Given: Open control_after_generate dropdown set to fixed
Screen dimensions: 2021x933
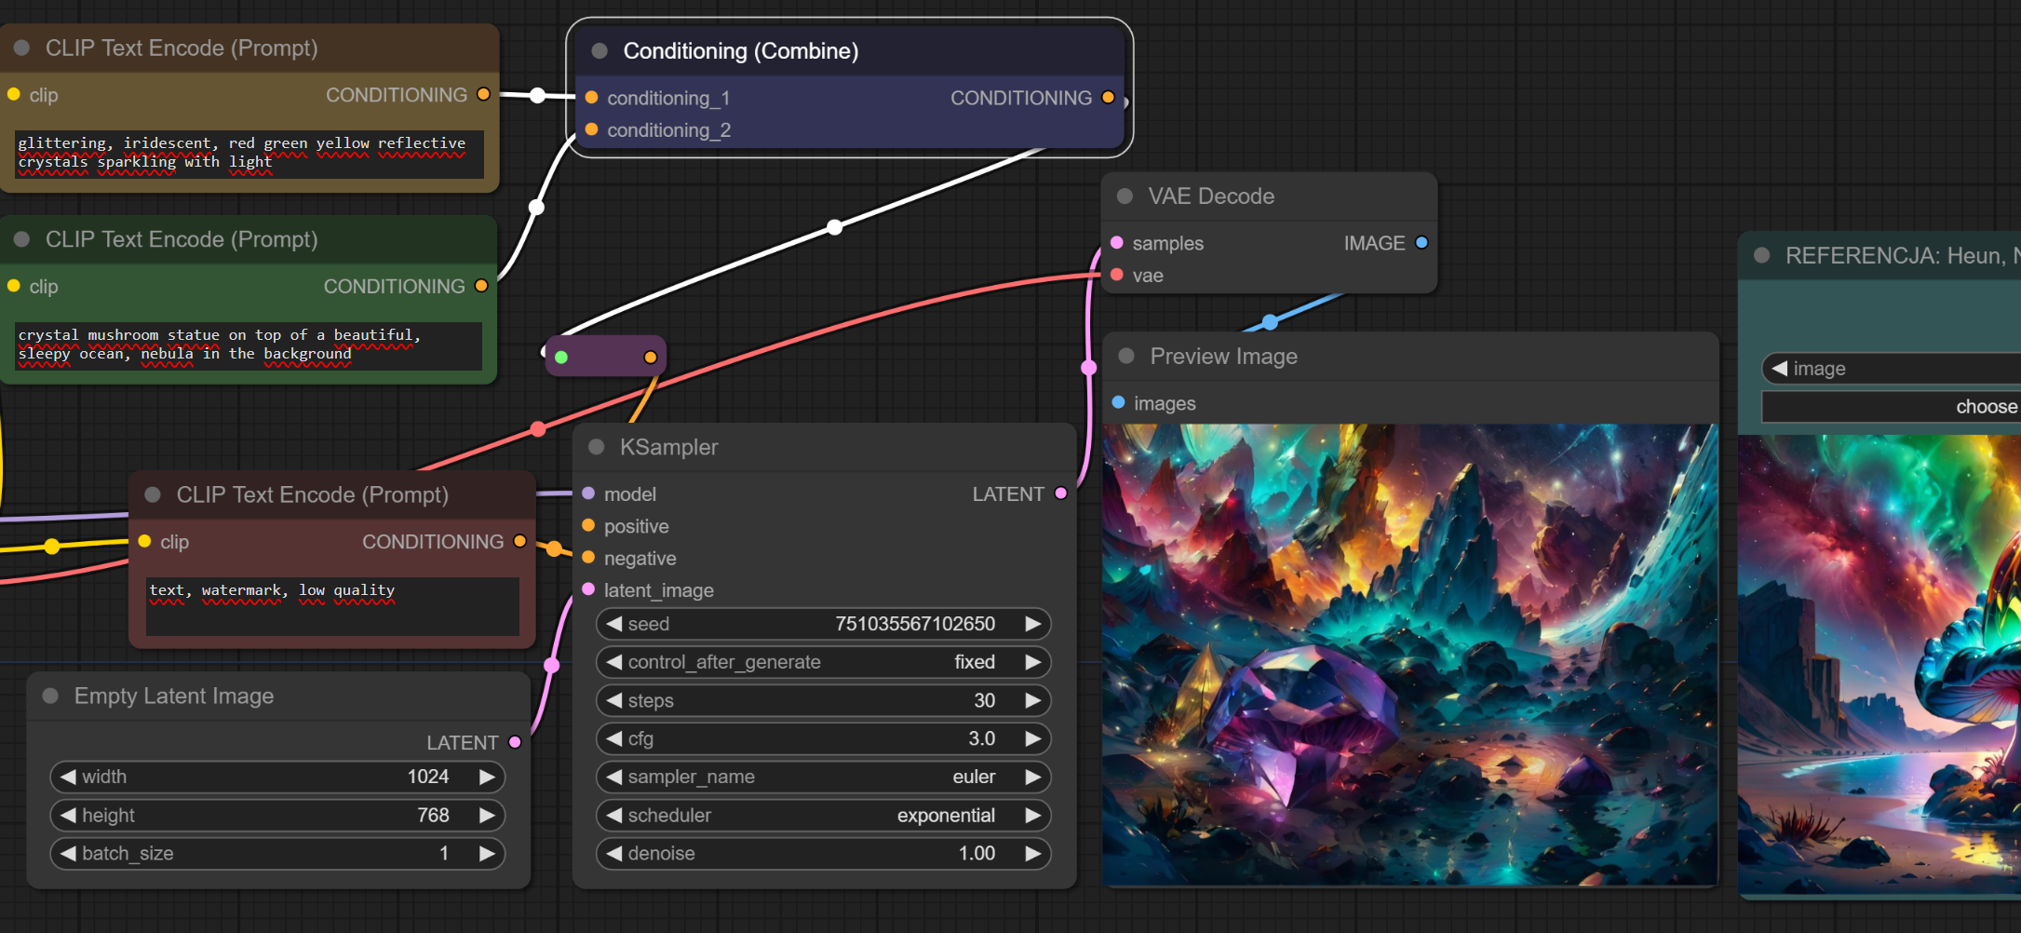Looking at the screenshot, I should 823,662.
